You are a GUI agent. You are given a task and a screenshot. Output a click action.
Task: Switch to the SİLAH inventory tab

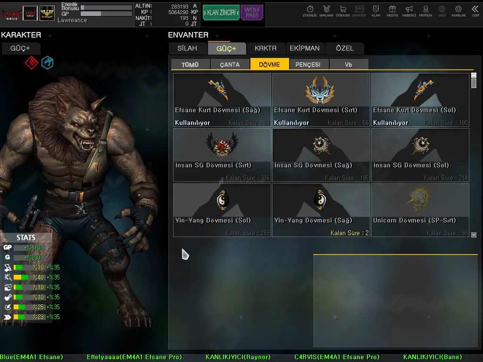187,48
